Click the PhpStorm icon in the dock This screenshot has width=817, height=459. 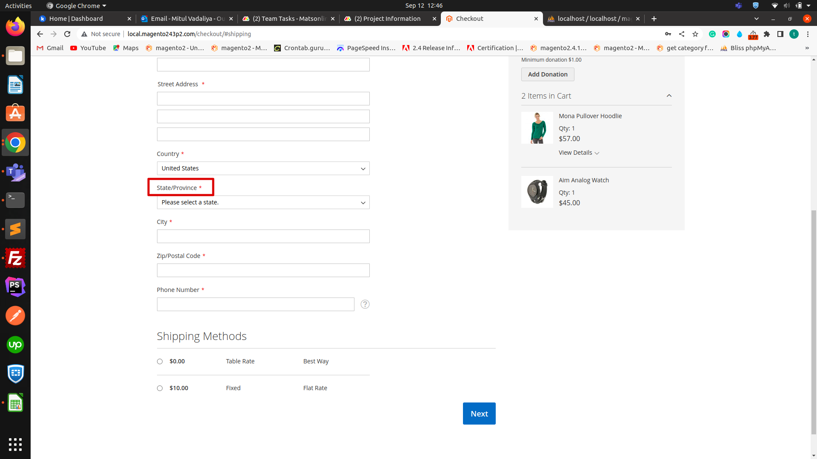point(15,286)
